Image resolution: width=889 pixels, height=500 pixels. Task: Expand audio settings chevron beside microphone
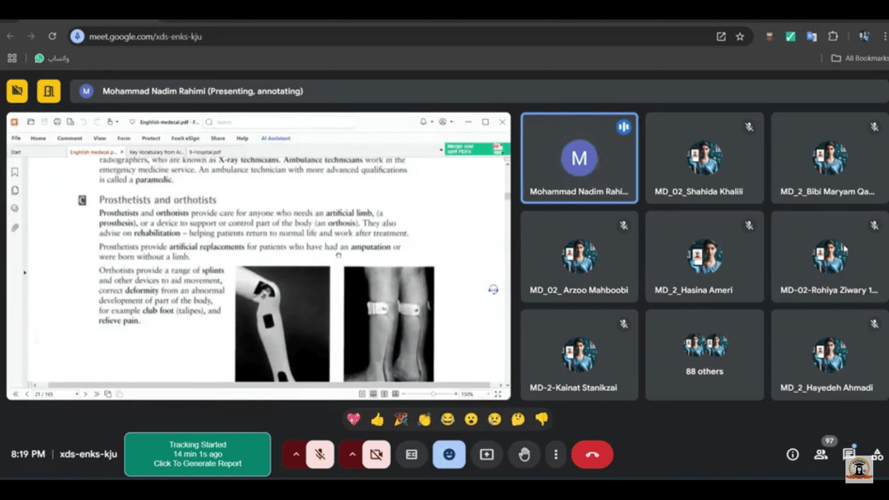[296, 455]
